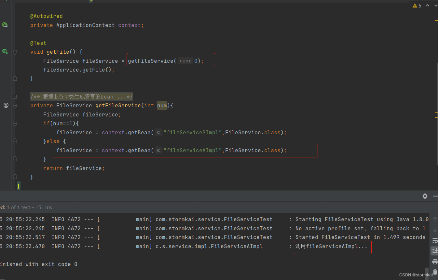The height and width of the screenshot is (280, 438).
Task: Click the console up stack trace arrow
Action: point(435,220)
